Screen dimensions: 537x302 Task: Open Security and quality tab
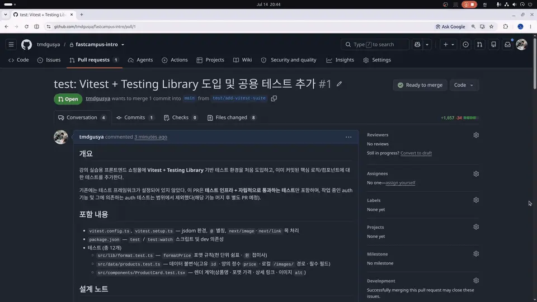click(x=289, y=60)
